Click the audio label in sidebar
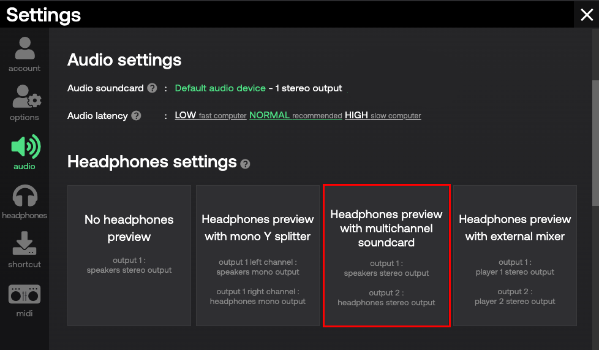 coord(24,166)
